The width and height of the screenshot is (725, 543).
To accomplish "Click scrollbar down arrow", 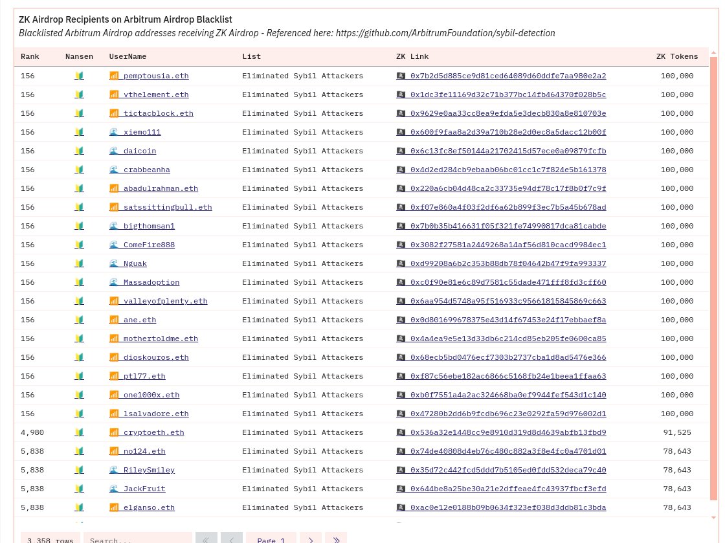I will tap(713, 518).
